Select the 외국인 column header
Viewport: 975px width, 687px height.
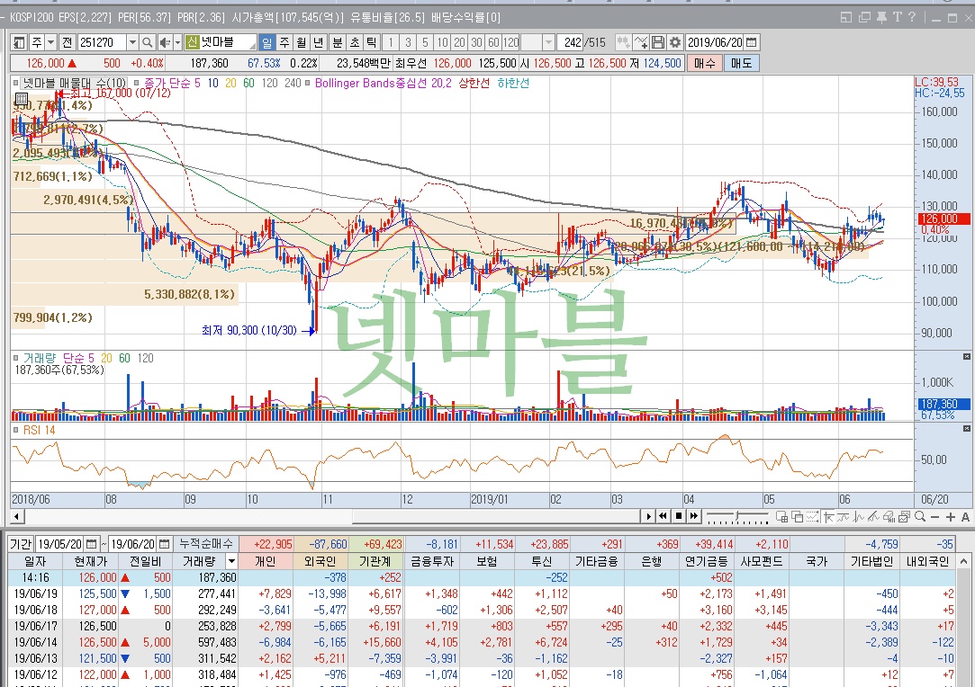coord(320,561)
